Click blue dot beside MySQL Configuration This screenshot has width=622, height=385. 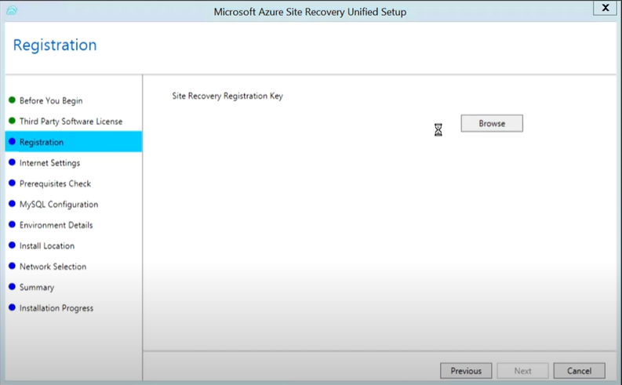[12, 203]
